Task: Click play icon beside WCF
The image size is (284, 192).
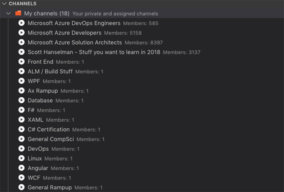Action: pyautogui.click(x=21, y=178)
